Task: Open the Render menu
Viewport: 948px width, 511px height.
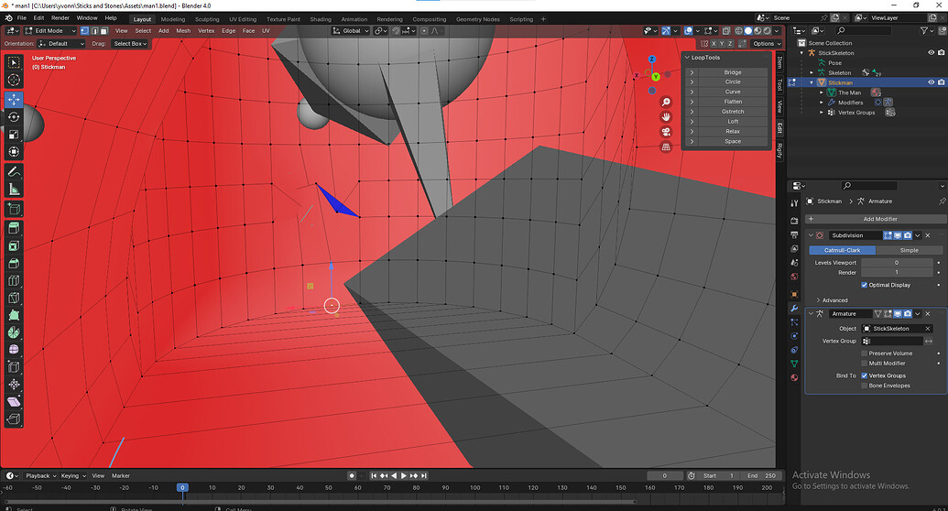Action: 60,18
